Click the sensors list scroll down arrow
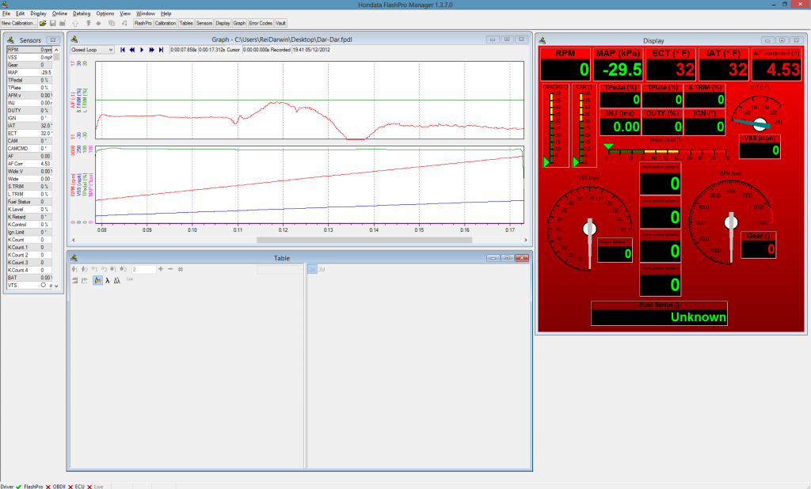Image resolution: width=811 pixels, height=489 pixels. pos(56,286)
